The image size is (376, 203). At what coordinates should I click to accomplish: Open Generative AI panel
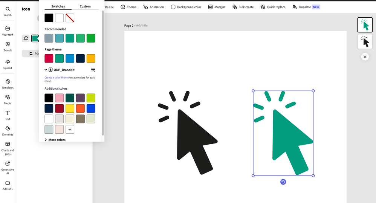(8, 168)
